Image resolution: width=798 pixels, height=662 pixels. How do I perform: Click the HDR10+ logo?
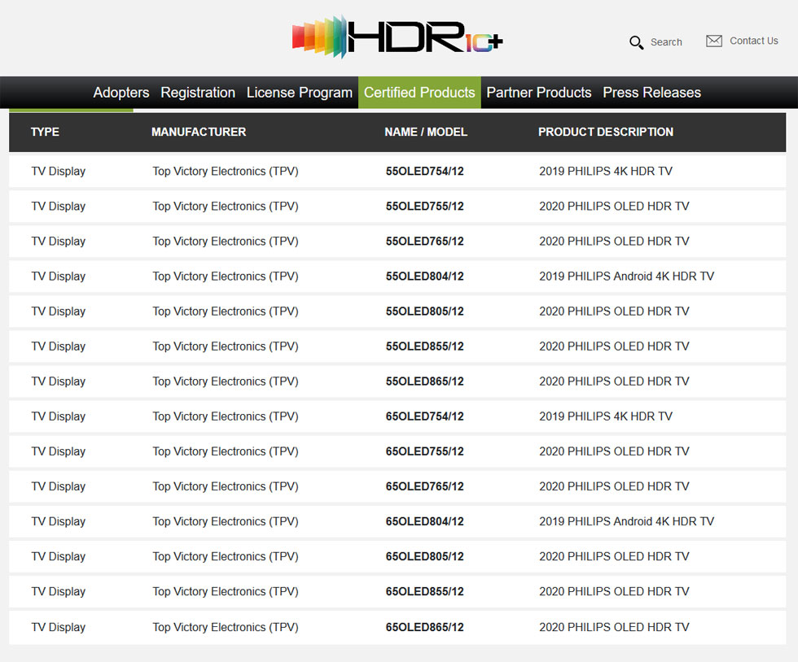[397, 37]
